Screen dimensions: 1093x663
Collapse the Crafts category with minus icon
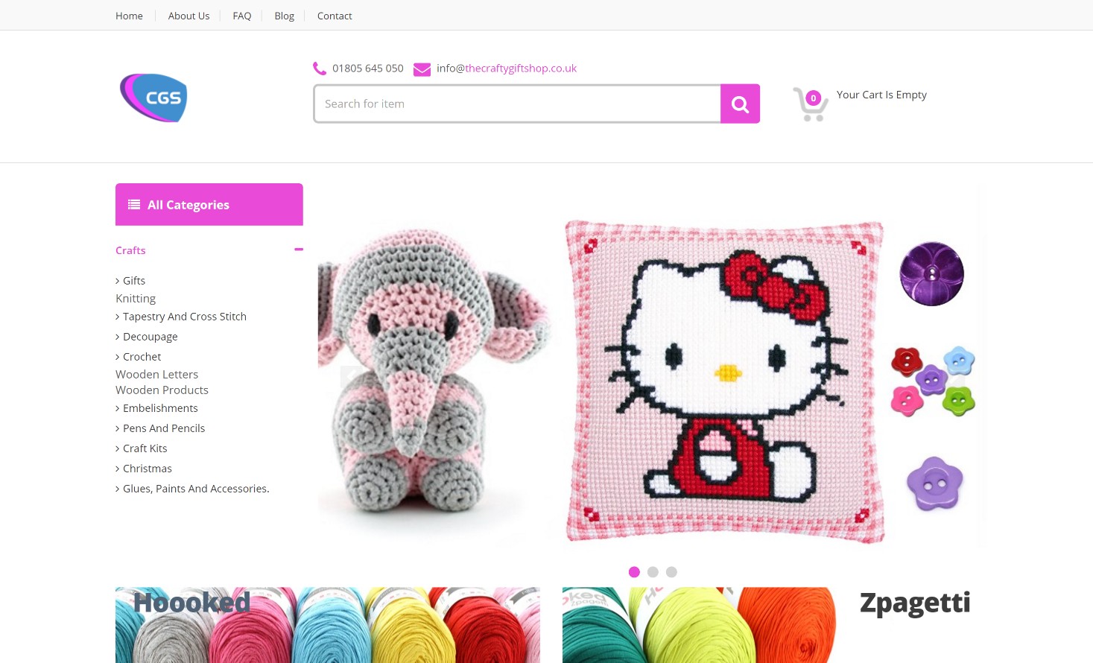tap(299, 250)
